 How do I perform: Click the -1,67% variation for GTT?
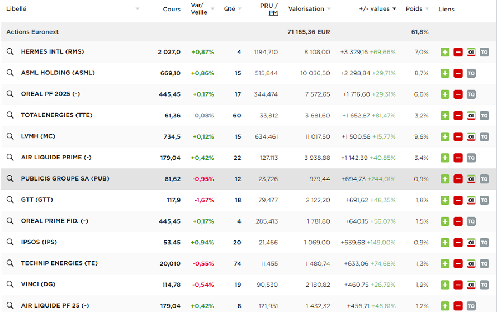pyautogui.click(x=204, y=200)
